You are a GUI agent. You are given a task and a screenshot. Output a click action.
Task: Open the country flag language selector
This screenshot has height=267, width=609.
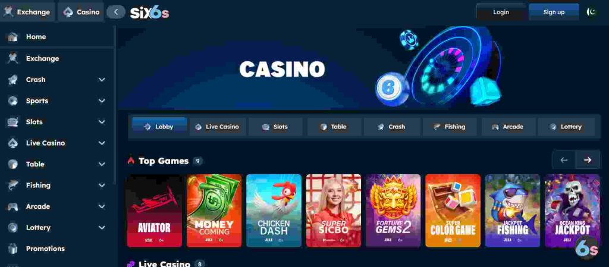point(591,12)
